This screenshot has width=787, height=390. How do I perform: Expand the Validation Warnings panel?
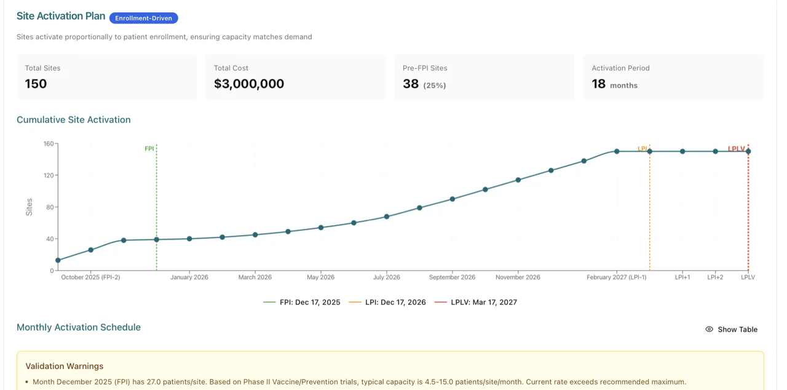click(x=65, y=366)
